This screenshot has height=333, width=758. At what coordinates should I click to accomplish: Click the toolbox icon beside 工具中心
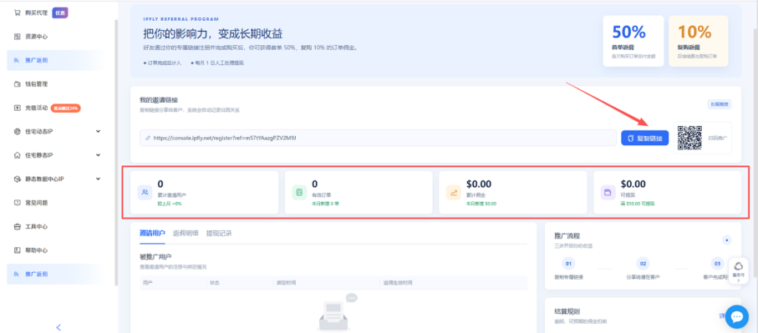[x=17, y=226]
